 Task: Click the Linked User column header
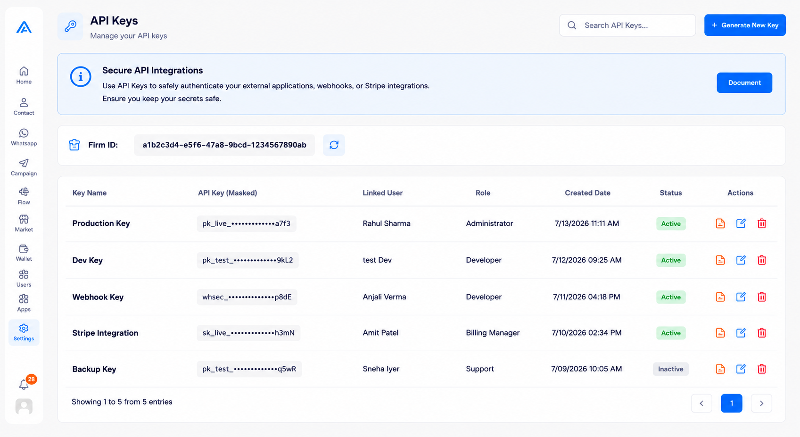[382, 193]
